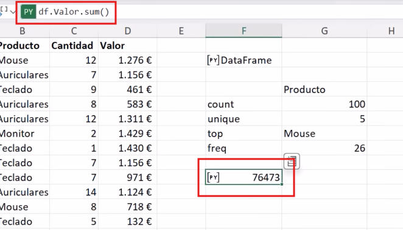Click the quantity 2 cell

[x=74, y=134]
